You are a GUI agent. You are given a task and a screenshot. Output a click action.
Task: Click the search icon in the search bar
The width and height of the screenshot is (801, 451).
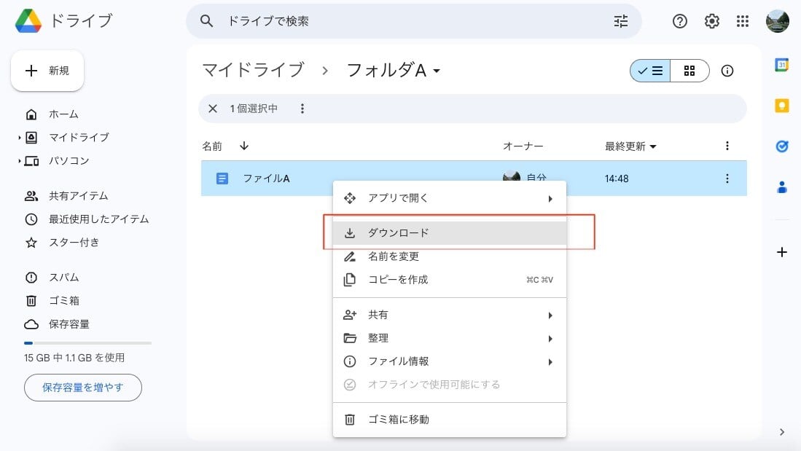click(x=206, y=21)
